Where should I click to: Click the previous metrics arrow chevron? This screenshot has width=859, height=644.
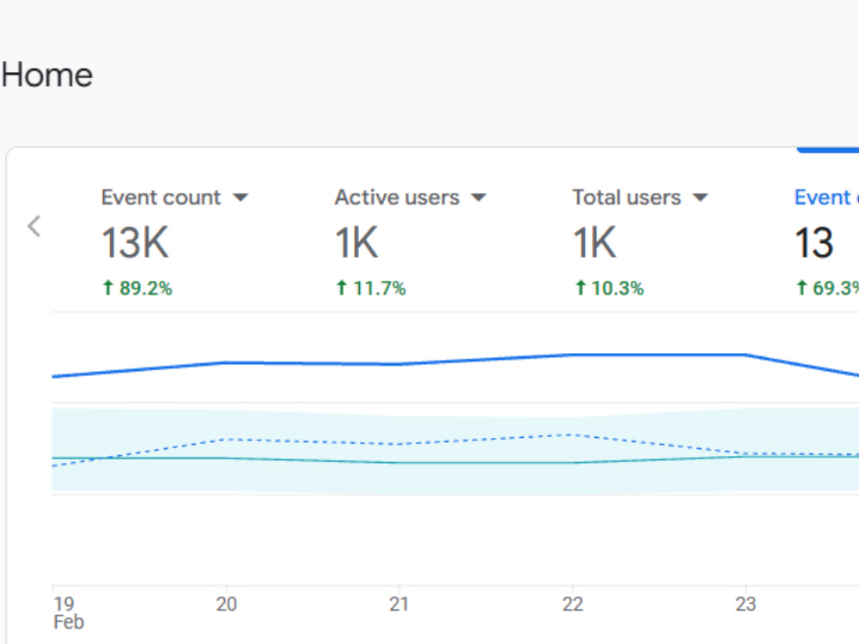[34, 226]
